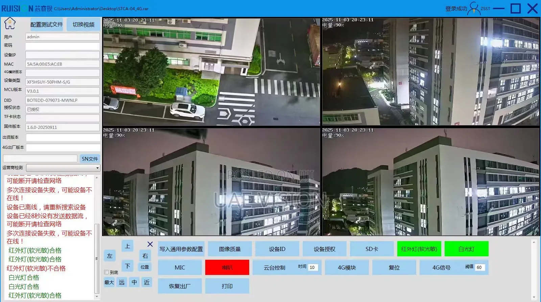Click 切换视频 button
Image resolution: width=541 pixels, height=302 pixels.
coord(84,25)
